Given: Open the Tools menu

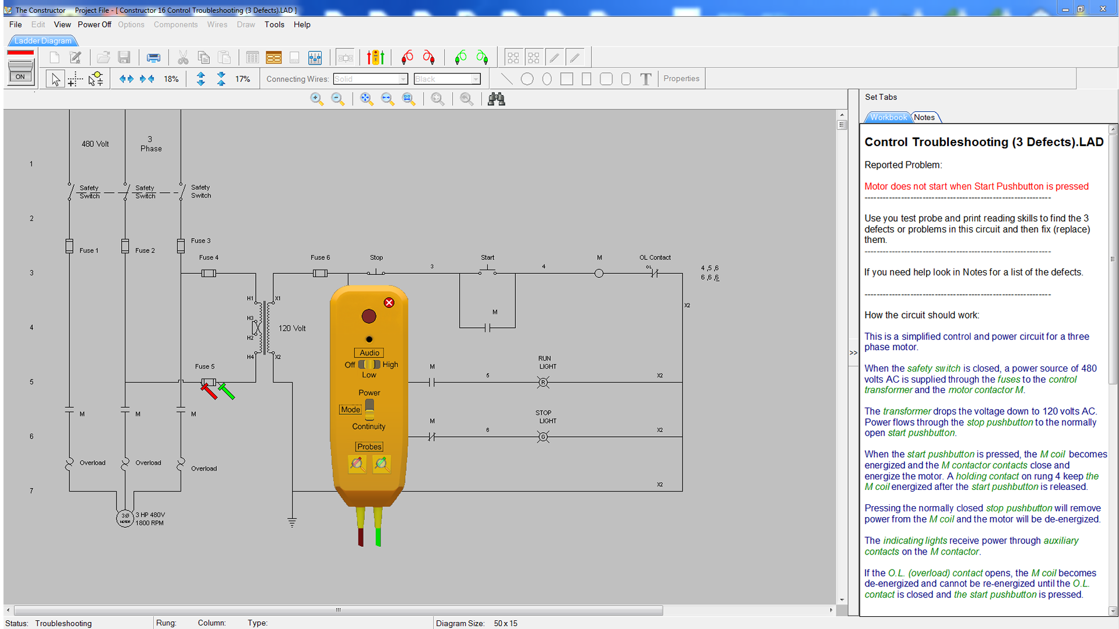Looking at the screenshot, I should click(x=274, y=24).
